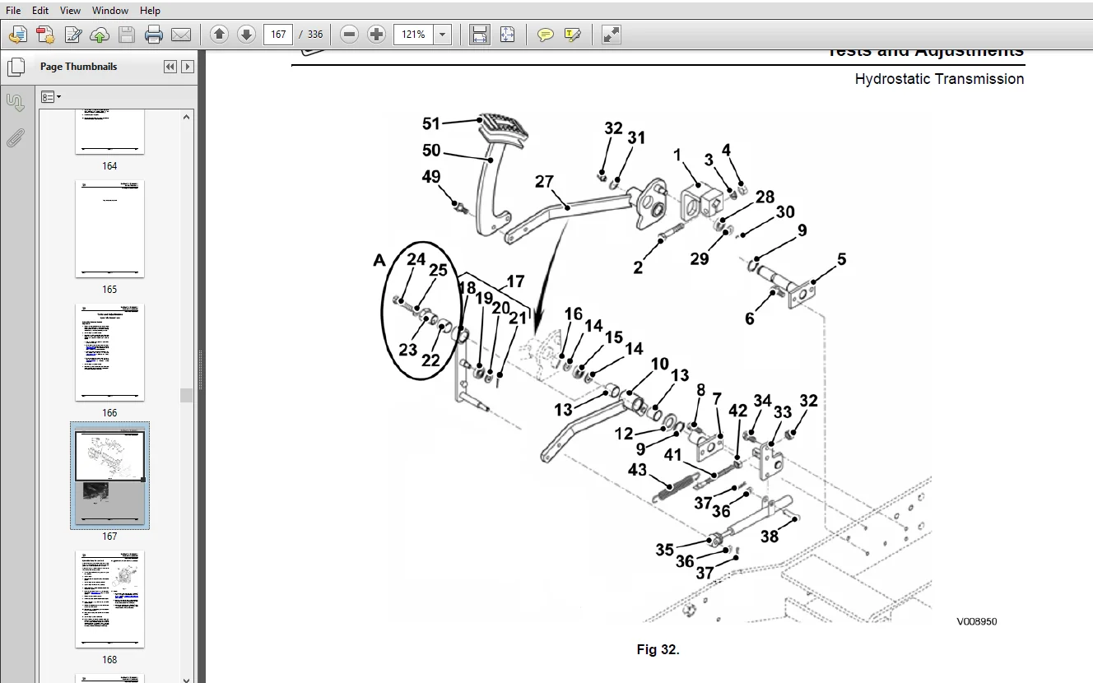Zoom in with the plus button
The width and height of the screenshot is (1093, 683).
tap(377, 35)
